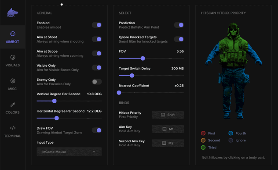Switch to the AIMBOT tab label
The image size is (278, 170).
click(12, 42)
